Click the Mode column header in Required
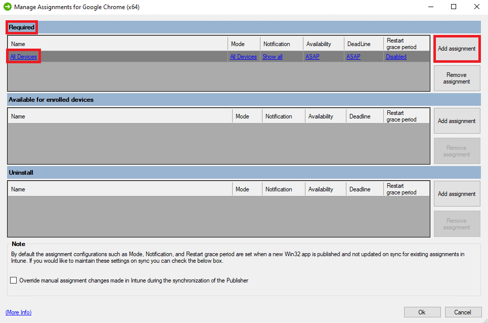 point(244,44)
